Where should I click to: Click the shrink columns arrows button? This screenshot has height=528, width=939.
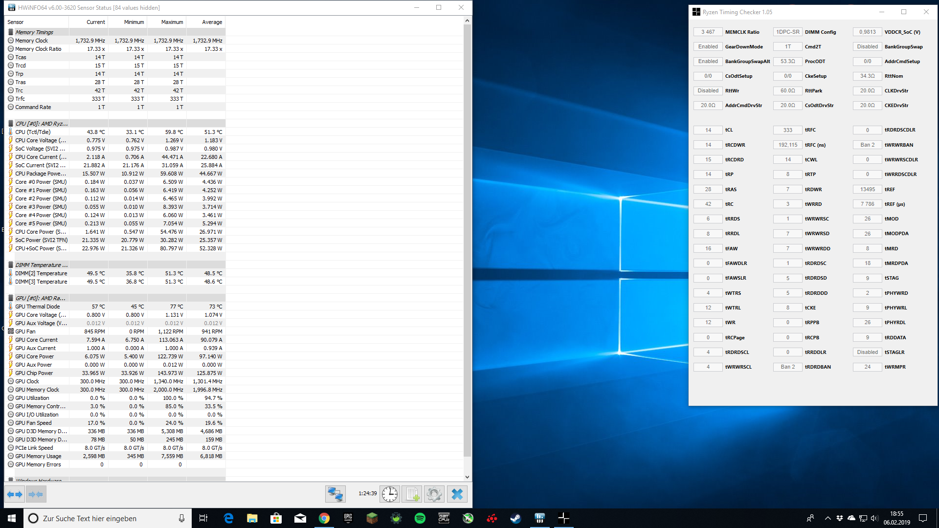coord(36,494)
